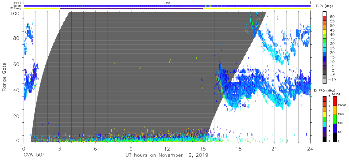Click the TX Freq row label
349x161 pixels.
(15, 8)
